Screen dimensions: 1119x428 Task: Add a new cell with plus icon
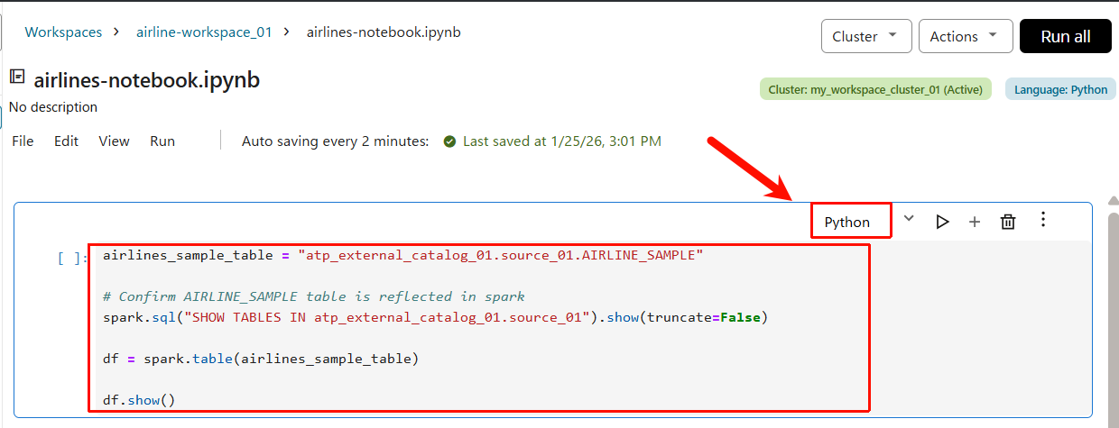(975, 222)
